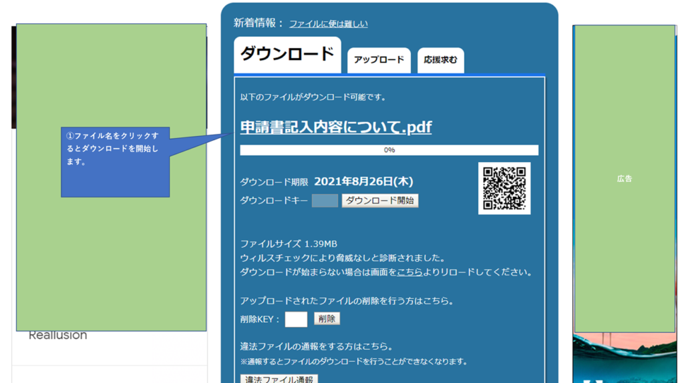The width and height of the screenshot is (684, 383).
Task: Click the ファイルサイズ 1.39MB text
Action: tap(289, 244)
